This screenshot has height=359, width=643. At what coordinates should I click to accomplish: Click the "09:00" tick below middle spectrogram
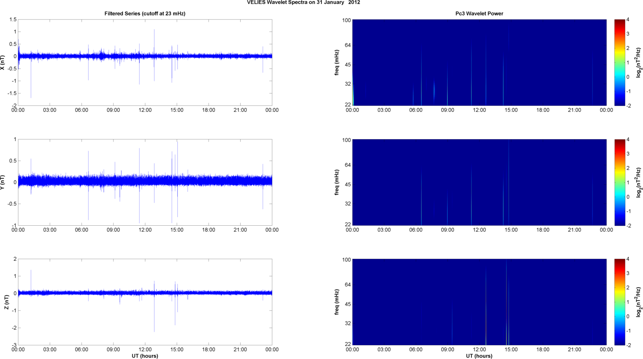(x=447, y=230)
